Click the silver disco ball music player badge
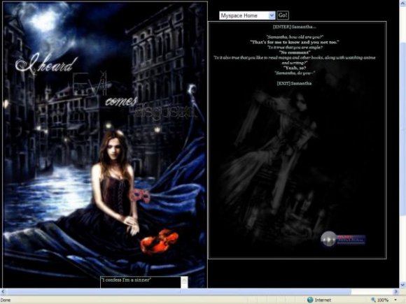This screenshot has height=304, width=406. [x=328, y=238]
